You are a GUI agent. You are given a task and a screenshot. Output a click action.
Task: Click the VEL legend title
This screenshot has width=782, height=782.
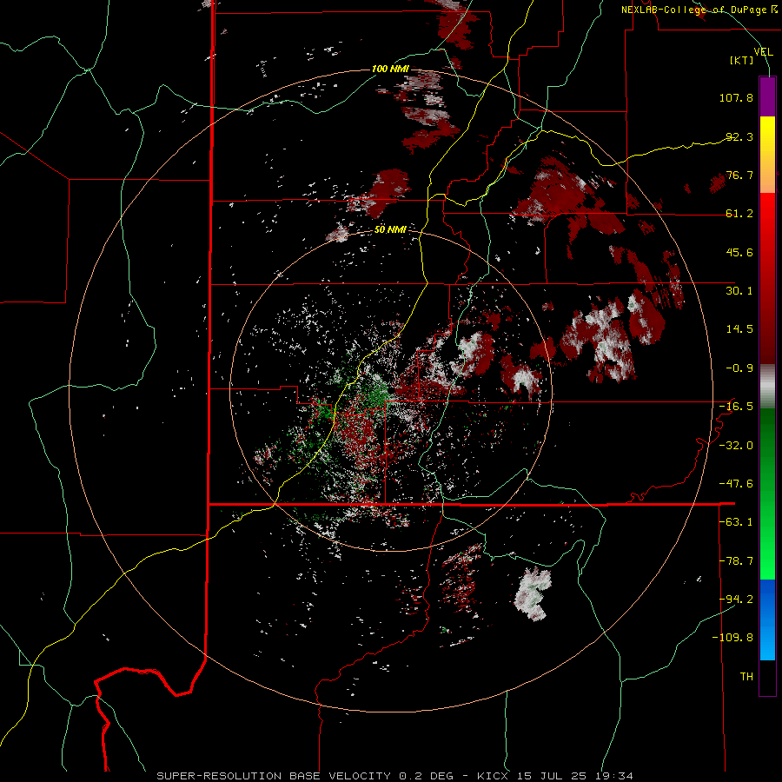point(763,52)
